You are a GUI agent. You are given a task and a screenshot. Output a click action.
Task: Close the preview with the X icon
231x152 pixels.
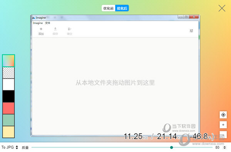222,8
